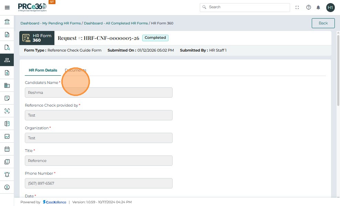Open the chart reports sidebar icon
The height and width of the screenshot is (206, 340).
7,136
